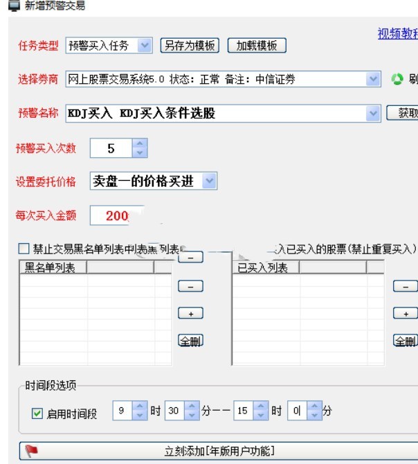The height and width of the screenshot is (464, 418).
Task: Increase the end hour 15 stepper
Action: (261, 406)
